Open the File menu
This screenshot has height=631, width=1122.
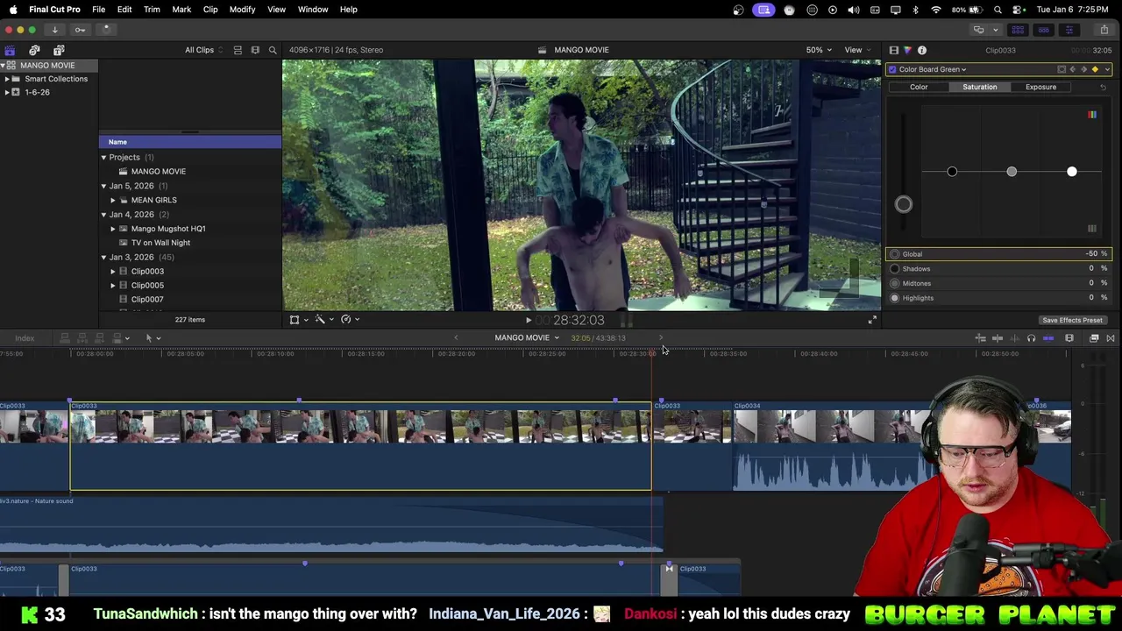coord(99,10)
